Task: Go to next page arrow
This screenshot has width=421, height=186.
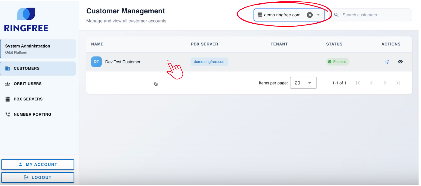Action: coord(385,83)
